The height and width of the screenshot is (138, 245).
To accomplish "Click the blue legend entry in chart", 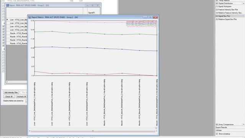I will coord(141,23).
